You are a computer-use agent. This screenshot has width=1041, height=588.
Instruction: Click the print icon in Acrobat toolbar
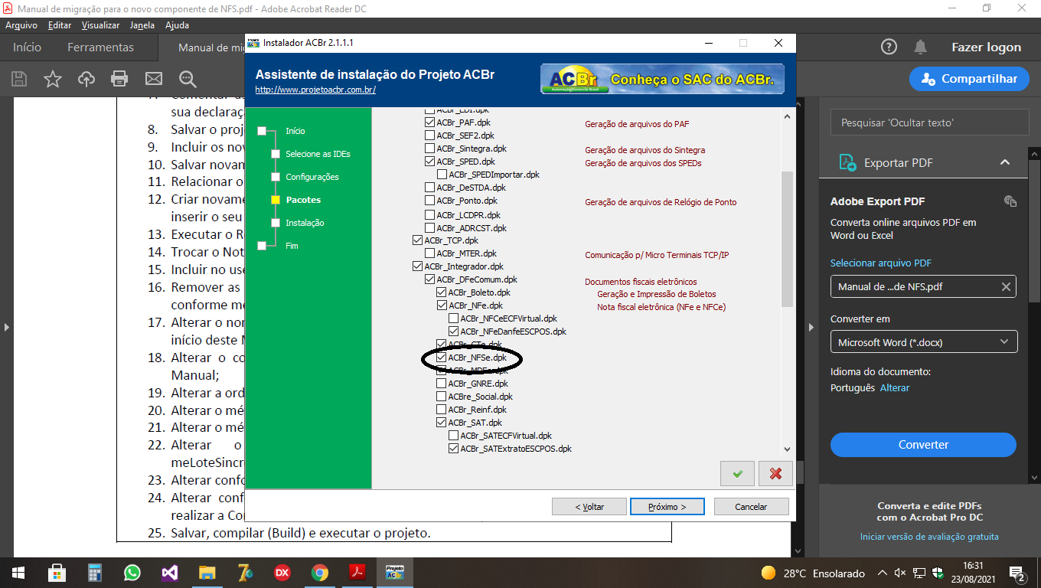(x=119, y=79)
